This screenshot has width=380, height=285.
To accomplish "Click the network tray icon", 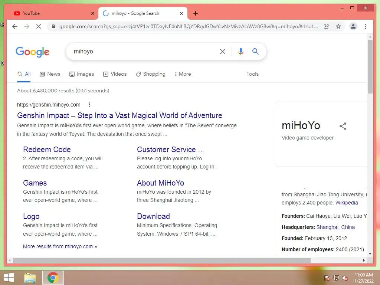I will (336, 278).
